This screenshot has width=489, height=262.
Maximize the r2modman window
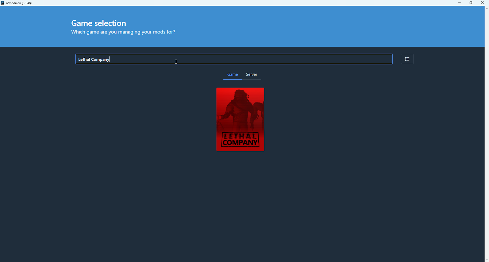(471, 3)
